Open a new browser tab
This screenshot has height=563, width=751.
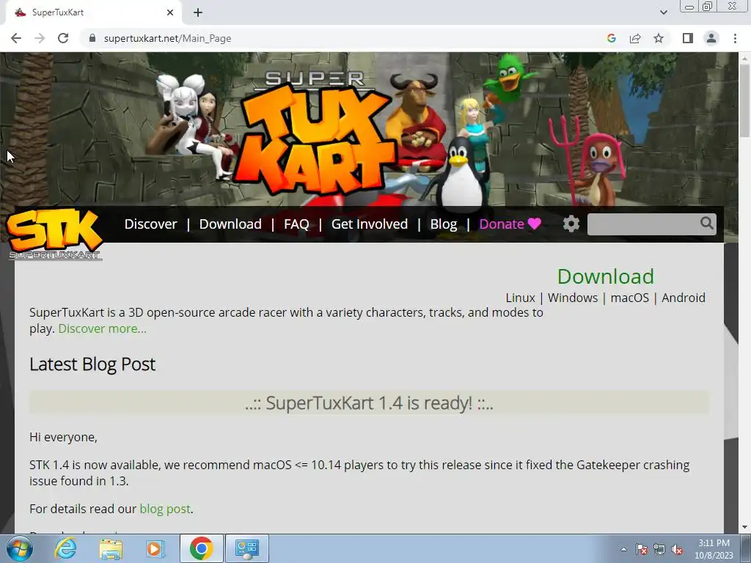coord(198,12)
